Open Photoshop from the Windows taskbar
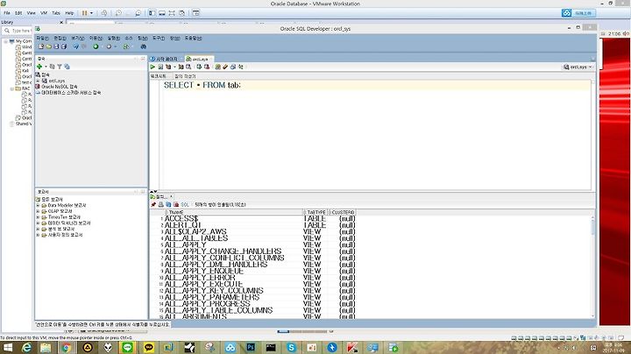 (x=251, y=347)
